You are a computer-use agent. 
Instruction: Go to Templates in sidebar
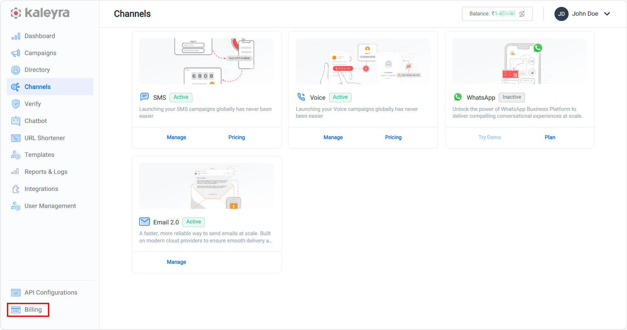pos(50,155)
